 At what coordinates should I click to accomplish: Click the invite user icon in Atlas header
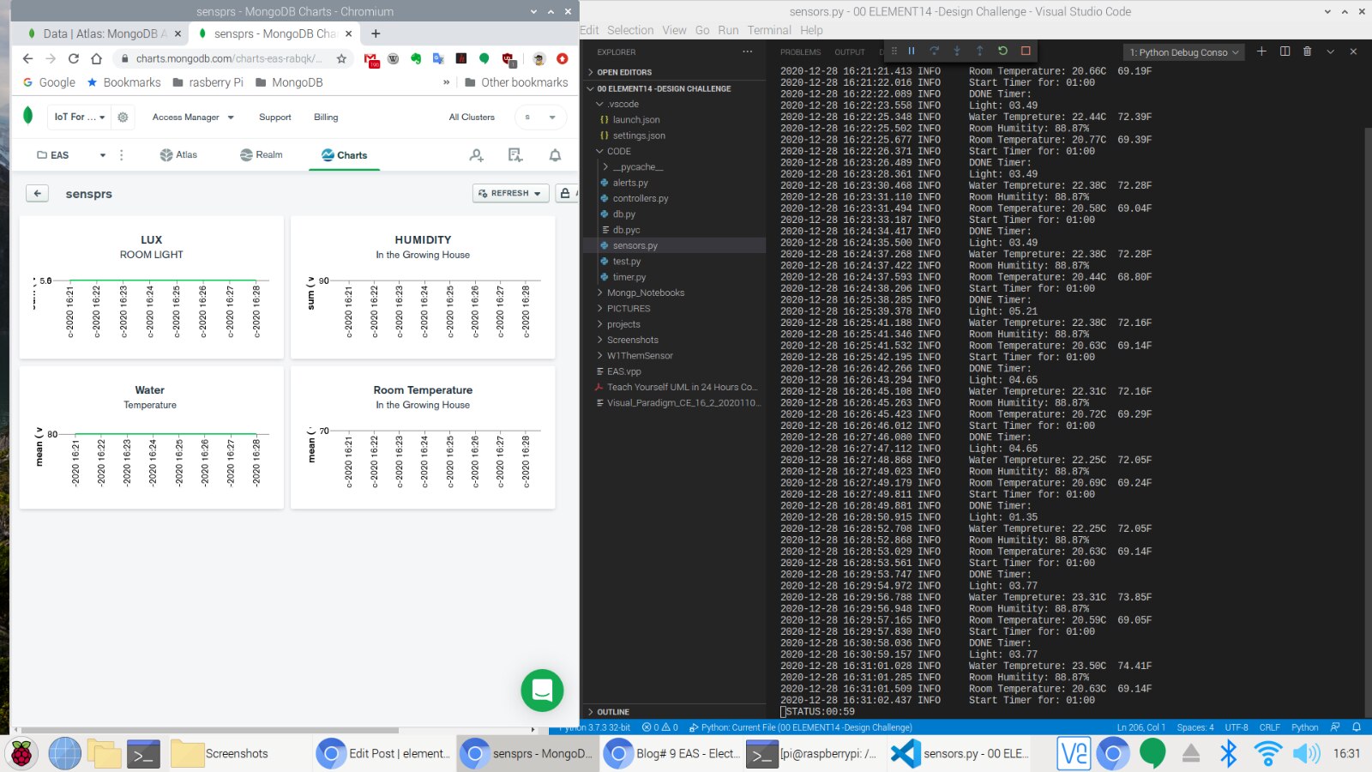click(x=477, y=155)
